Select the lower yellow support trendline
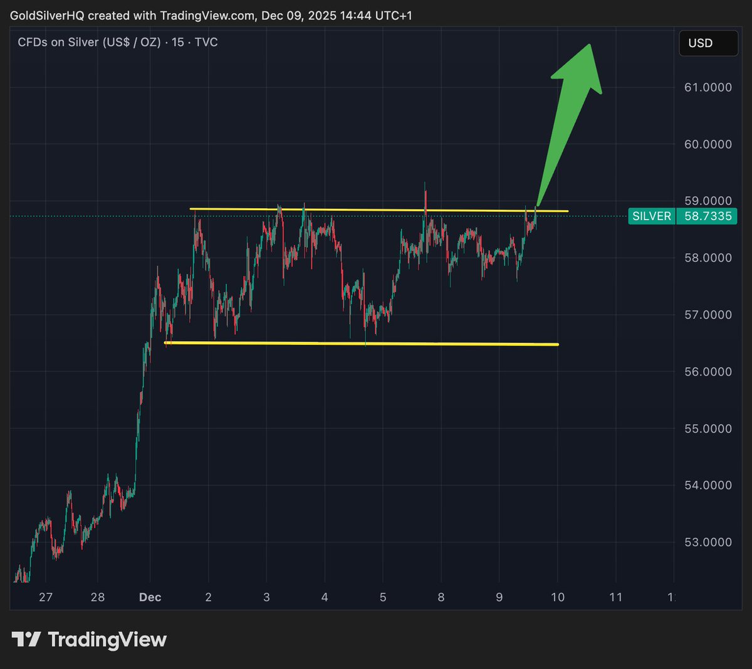752x669 pixels. (x=362, y=343)
